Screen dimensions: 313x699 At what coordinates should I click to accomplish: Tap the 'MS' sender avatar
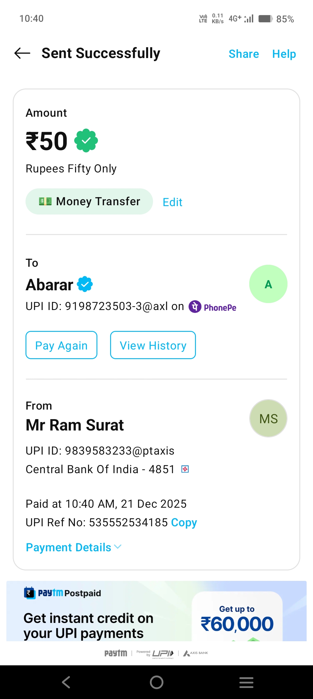[x=268, y=419]
